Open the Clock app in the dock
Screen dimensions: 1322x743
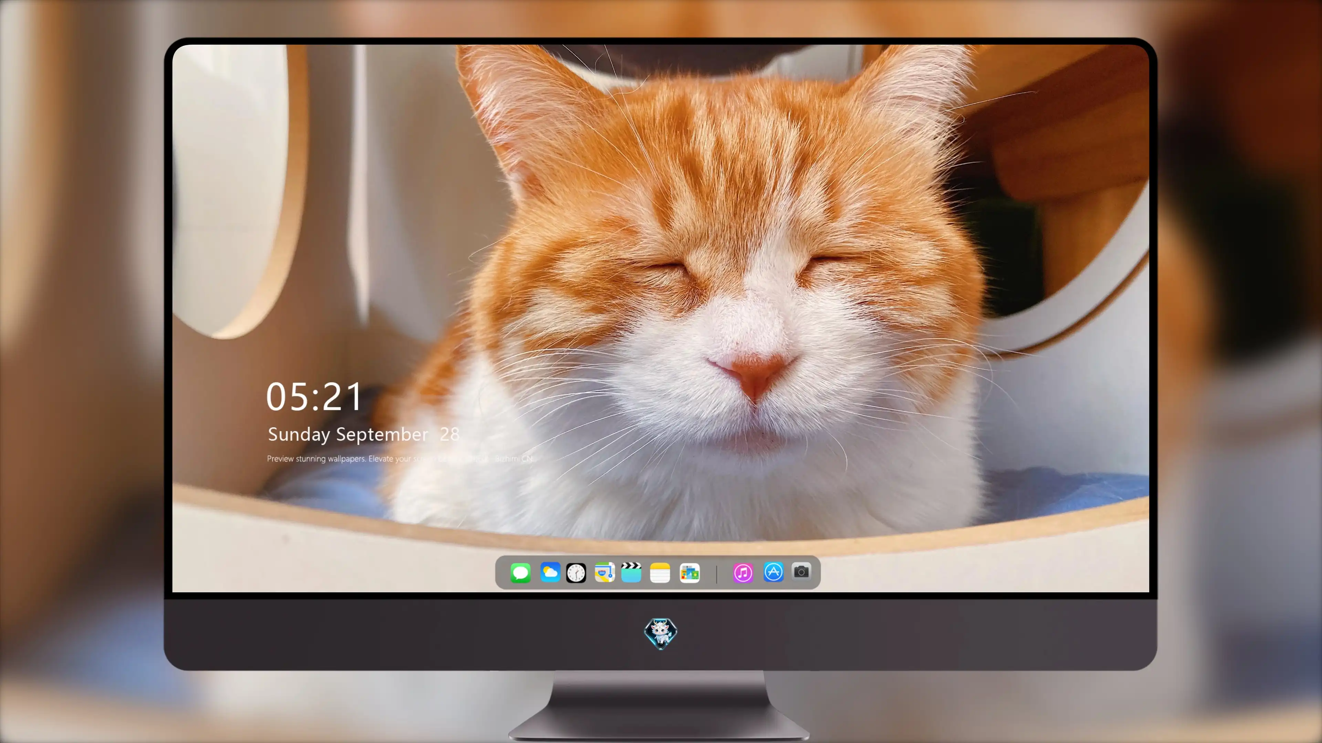pyautogui.click(x=576, y=572)
